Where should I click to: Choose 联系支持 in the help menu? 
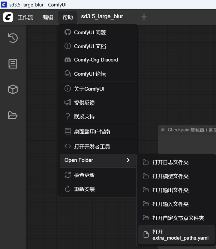(98, 117)
